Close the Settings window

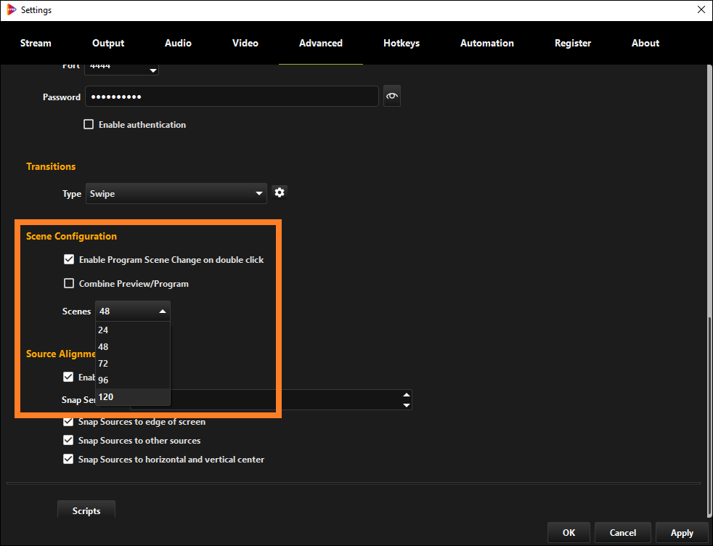[x=701, y=9]
